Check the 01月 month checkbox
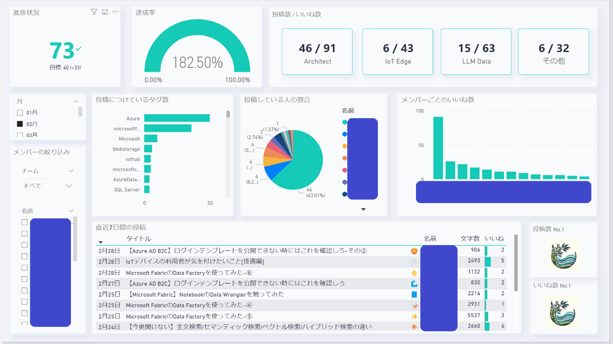 [20, 112]
